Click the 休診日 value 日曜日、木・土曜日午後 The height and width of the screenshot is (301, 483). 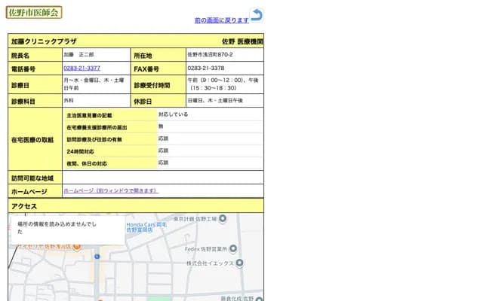[215, 100]
